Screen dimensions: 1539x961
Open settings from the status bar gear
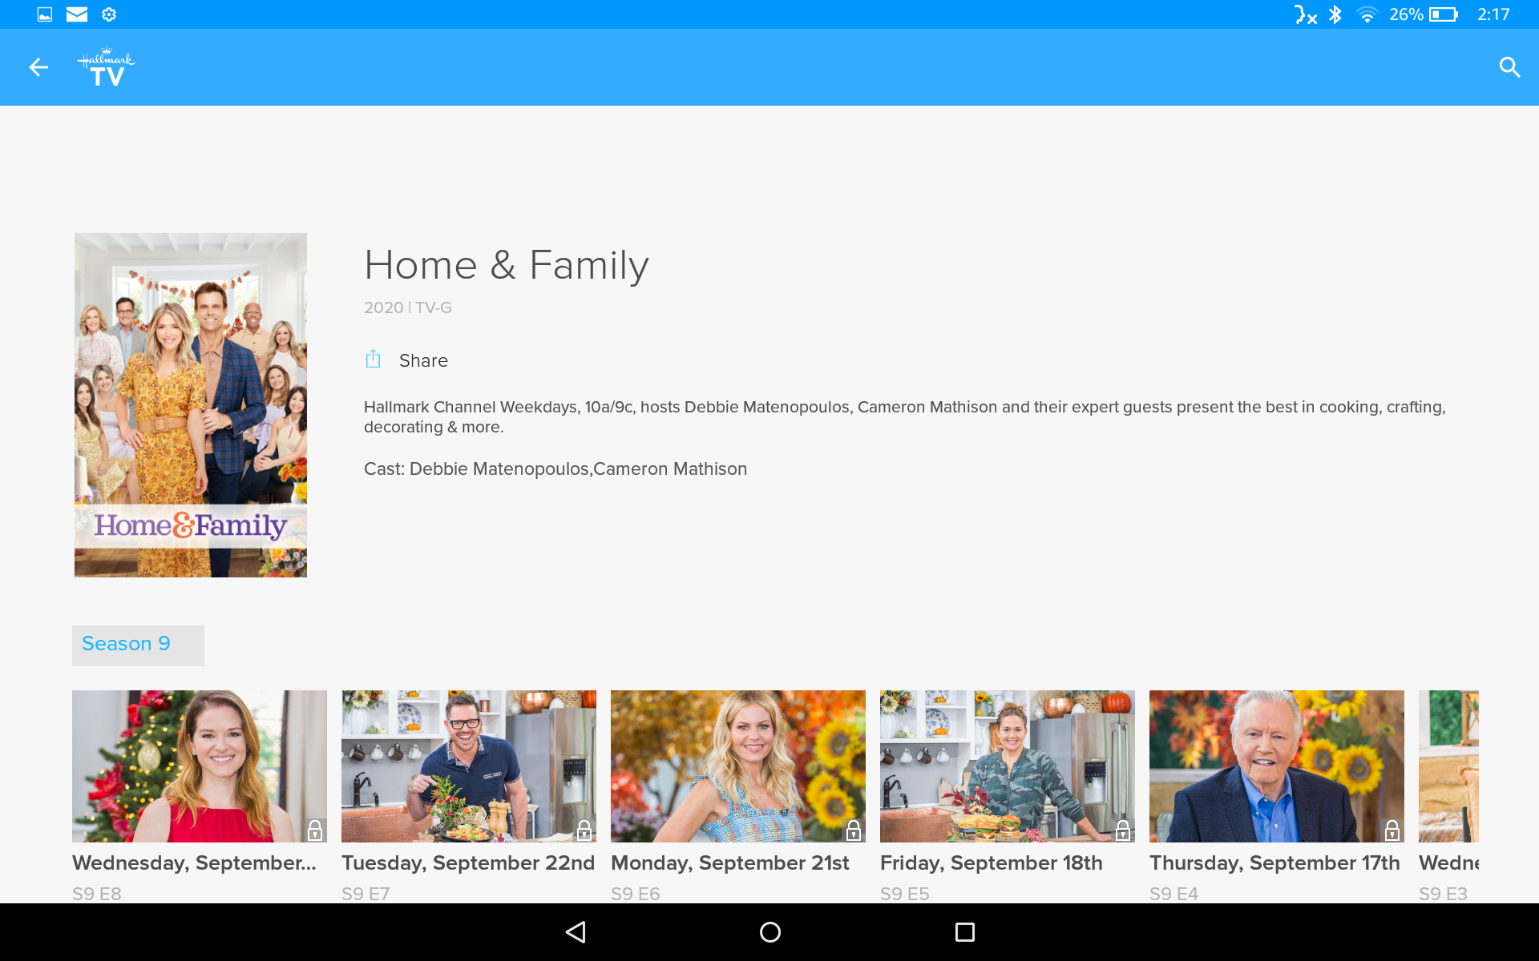[109, 14]
